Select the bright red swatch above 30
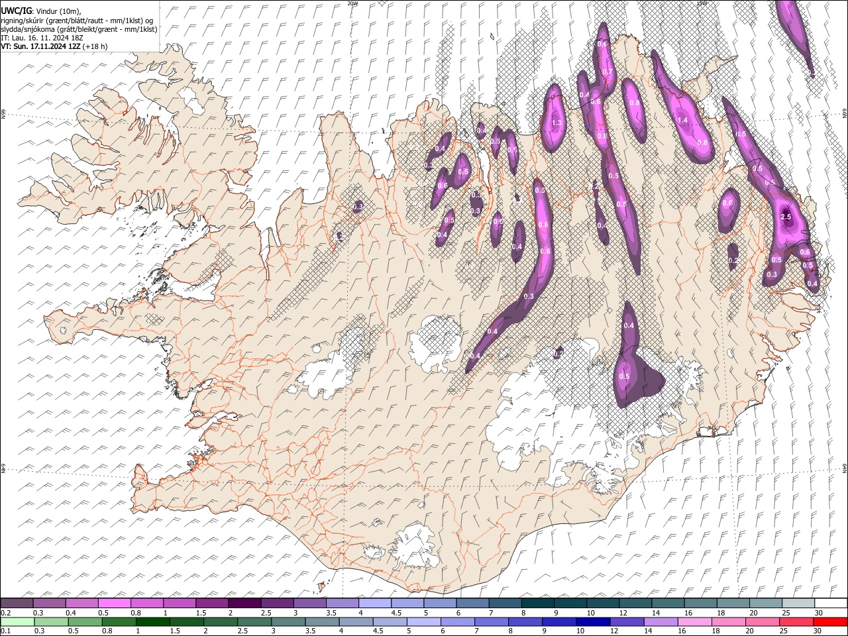The image size is (848, 636). tap(829, 621)
